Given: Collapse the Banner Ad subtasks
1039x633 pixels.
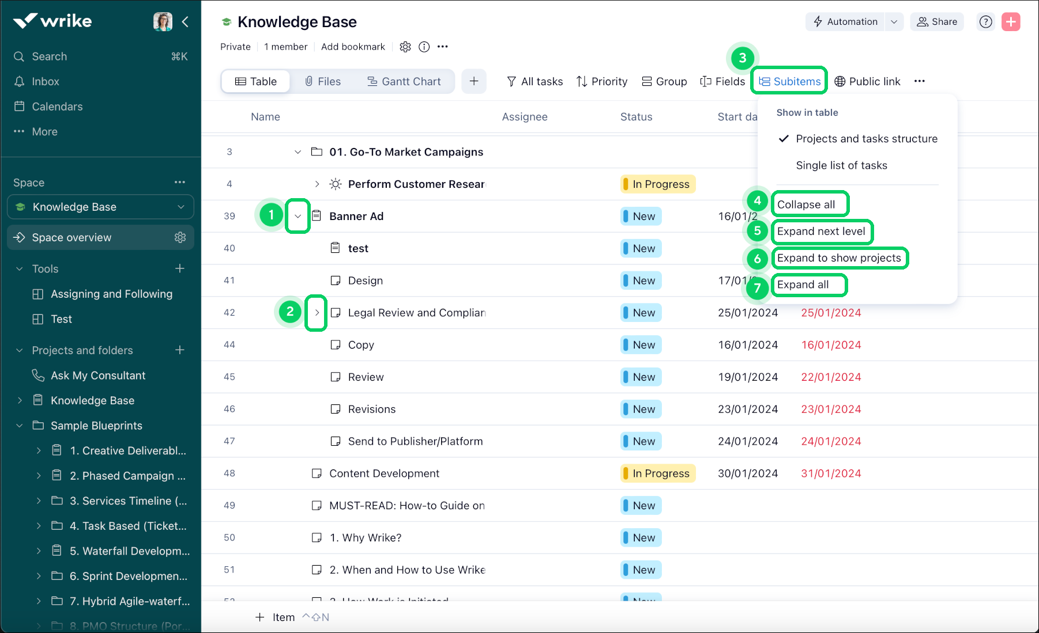Looking at the screenshot, I should [298, 216].
